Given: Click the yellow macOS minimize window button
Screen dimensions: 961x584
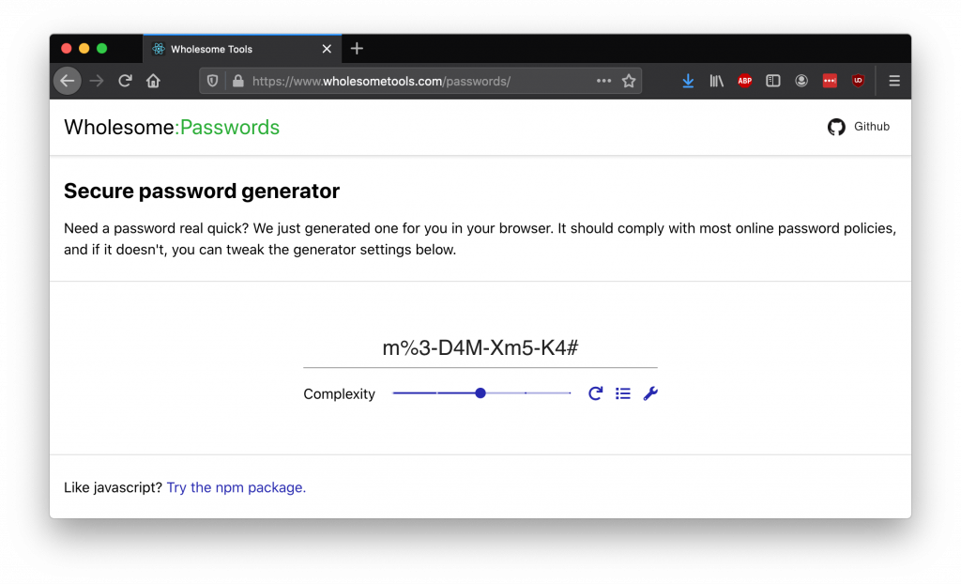Looking at the screenshot, I should 84,49.
